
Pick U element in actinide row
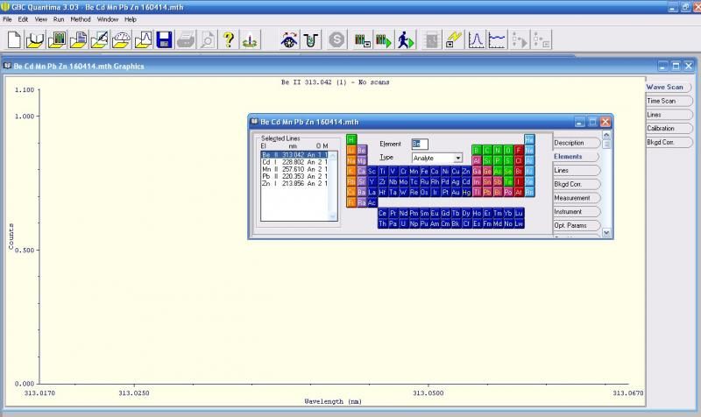click(403, 223)
